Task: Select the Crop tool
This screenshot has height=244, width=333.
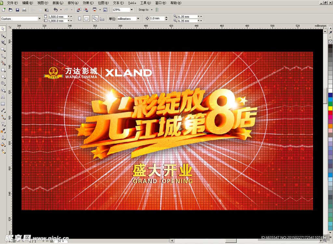Action: pos(3,43)
